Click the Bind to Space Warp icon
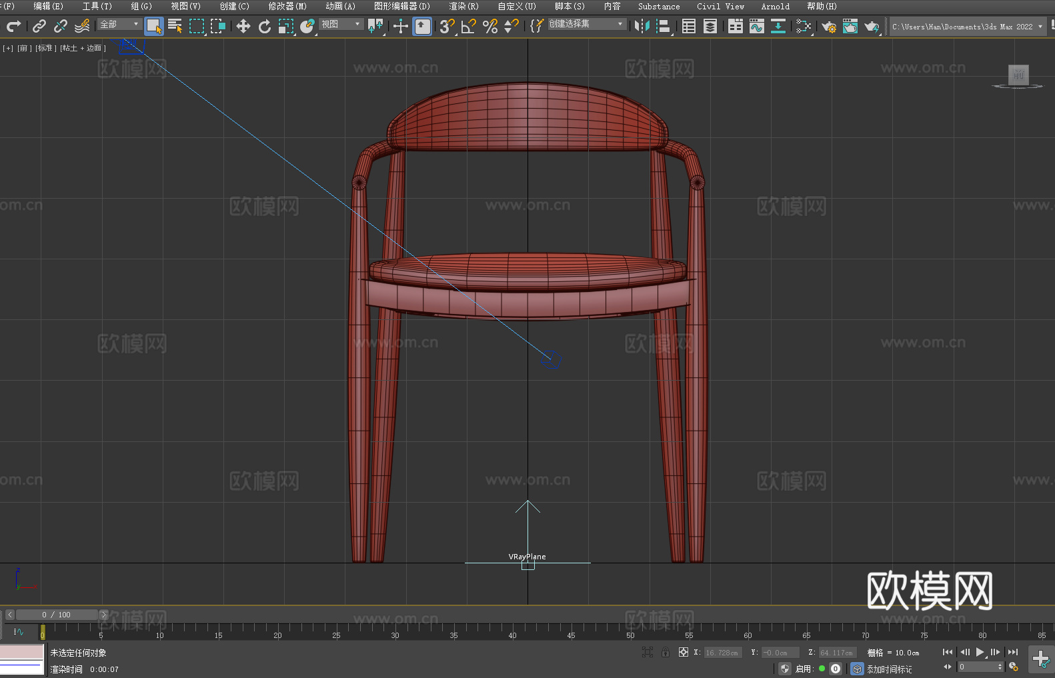 tap(82, 26)
